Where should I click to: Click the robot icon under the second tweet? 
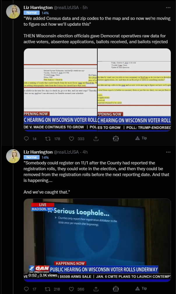[x=116, y=288]
